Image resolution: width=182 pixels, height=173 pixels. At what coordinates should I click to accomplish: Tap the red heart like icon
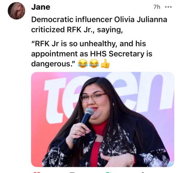click(x=37, y=172)
